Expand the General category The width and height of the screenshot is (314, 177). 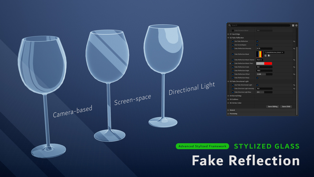click(x=228, y=110)
